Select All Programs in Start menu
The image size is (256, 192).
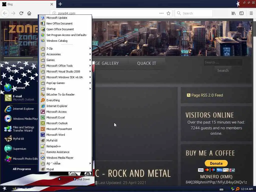click(x=22, y=169)
